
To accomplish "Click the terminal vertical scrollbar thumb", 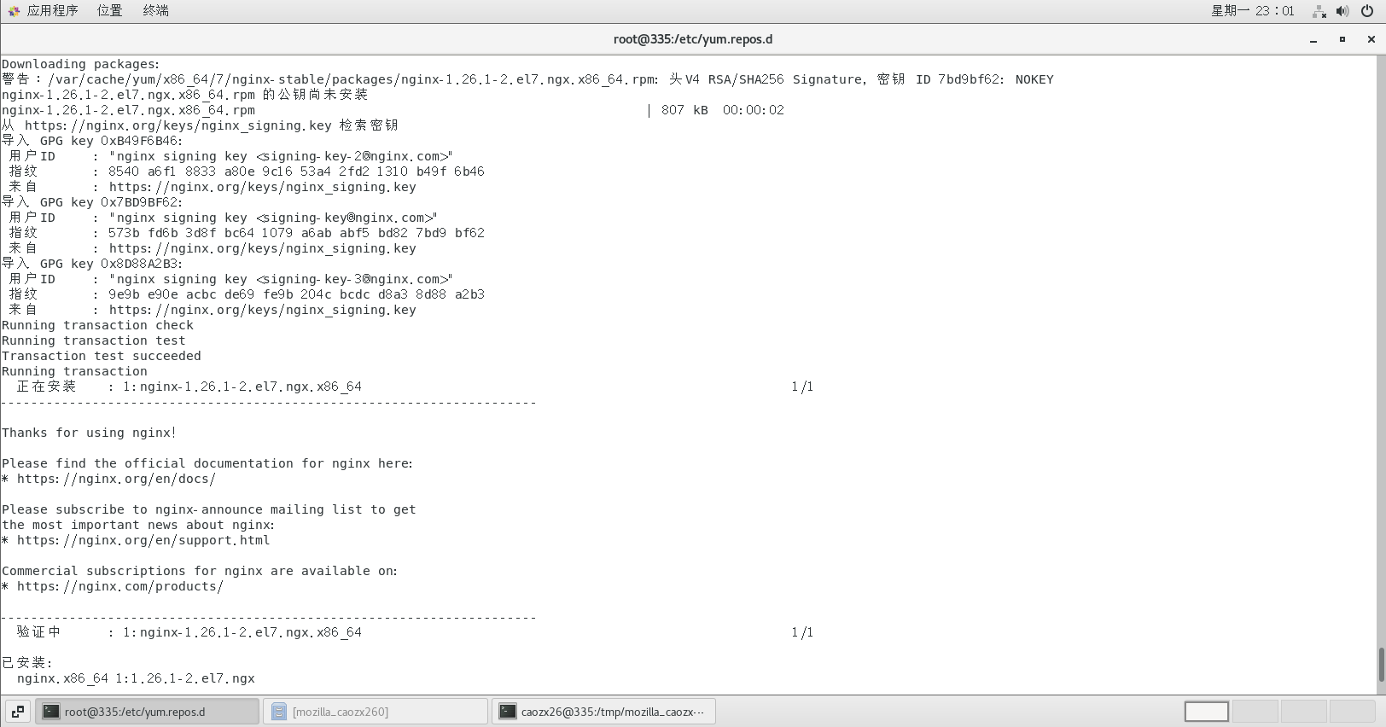I will (x=1381, y=665).
